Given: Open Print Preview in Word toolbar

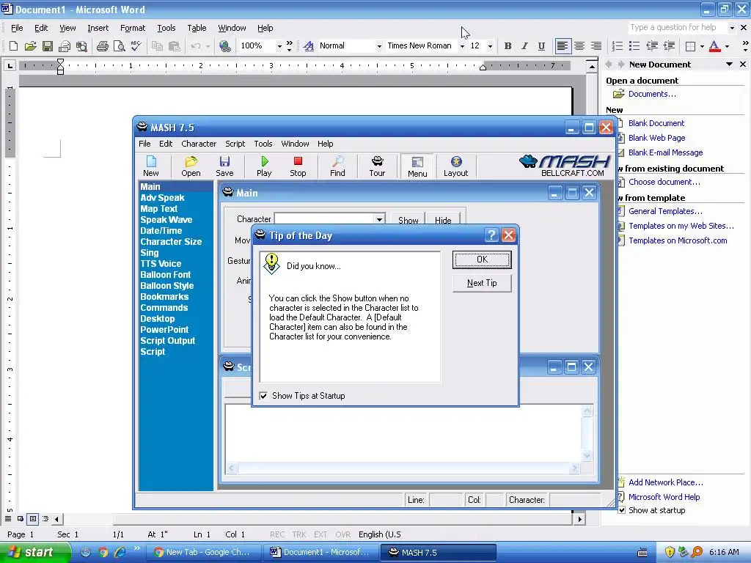Looking at the screenshot, I should 119,46.
